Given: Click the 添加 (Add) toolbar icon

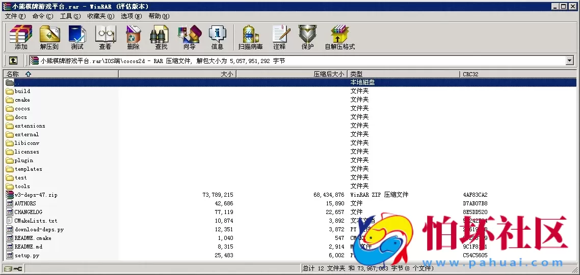Looking at the screenshot, I should 21,37.
